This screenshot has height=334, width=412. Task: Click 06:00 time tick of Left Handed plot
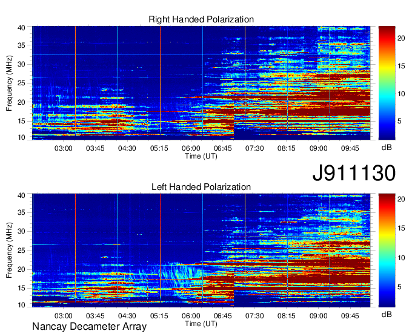(191, 316)
